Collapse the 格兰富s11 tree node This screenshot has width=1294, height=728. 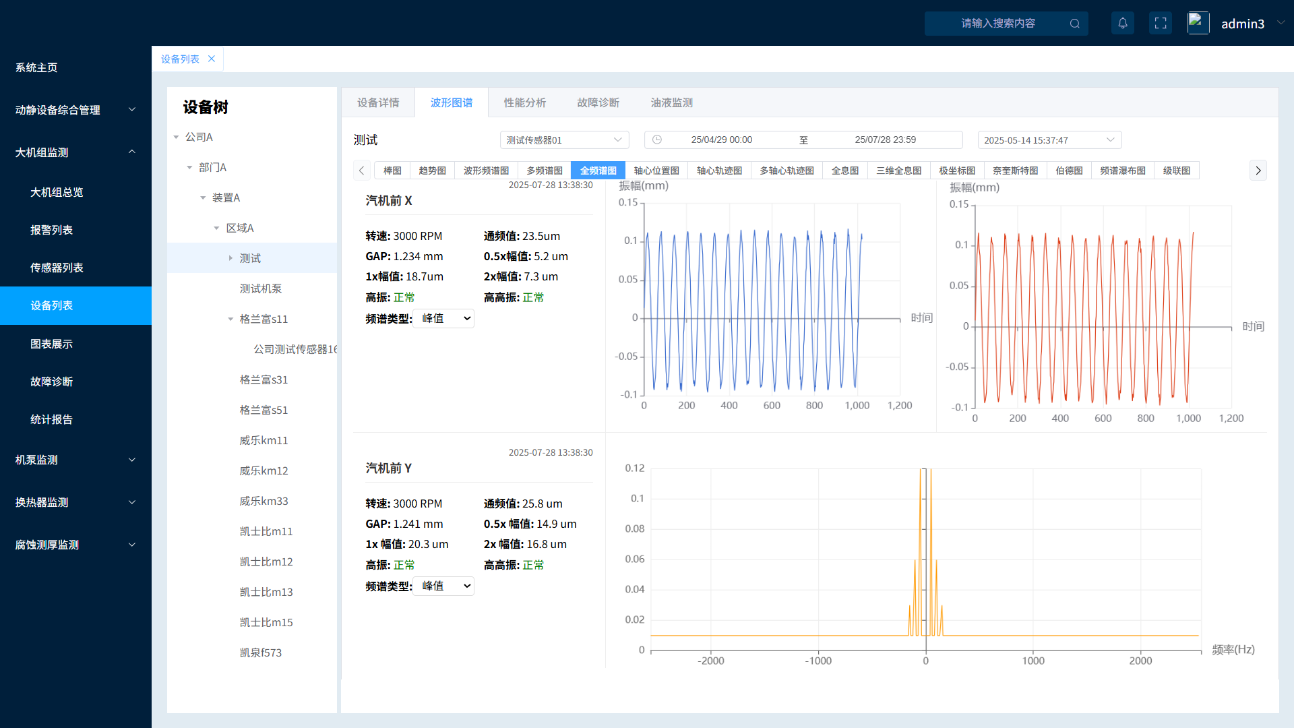point(230,319)
